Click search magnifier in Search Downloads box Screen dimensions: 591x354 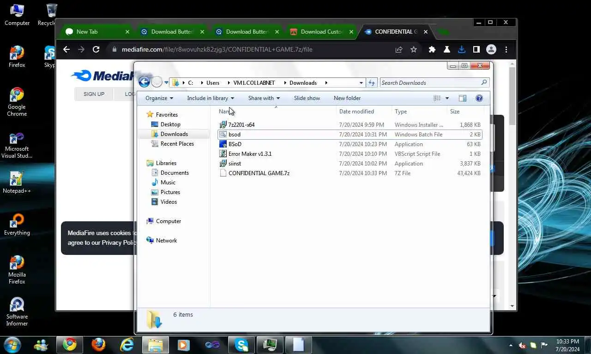point(484,83)
